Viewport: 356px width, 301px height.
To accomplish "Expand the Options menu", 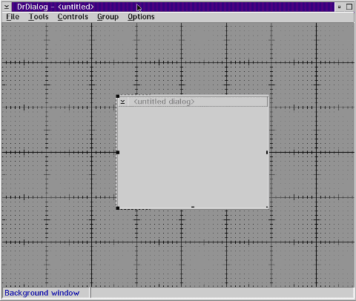I will tap(141, 17).
